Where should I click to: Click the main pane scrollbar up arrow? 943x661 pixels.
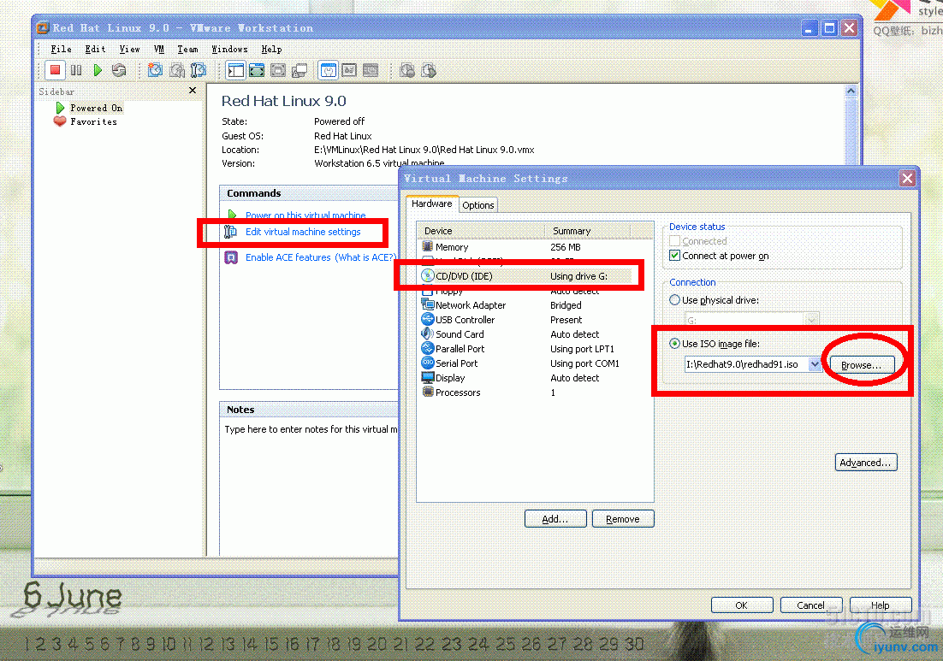[851, 91]
